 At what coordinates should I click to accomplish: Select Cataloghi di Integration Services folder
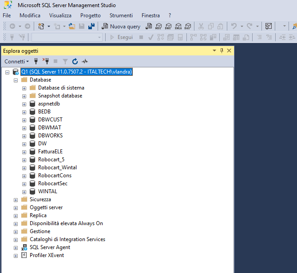coord(67,239)
